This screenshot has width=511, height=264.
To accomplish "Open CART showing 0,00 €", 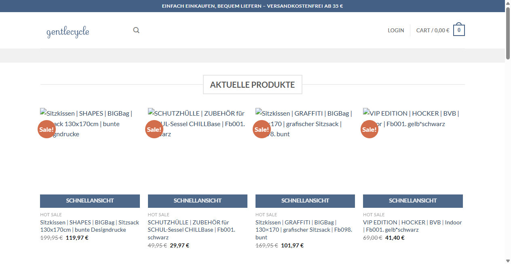I will (433, 30).
